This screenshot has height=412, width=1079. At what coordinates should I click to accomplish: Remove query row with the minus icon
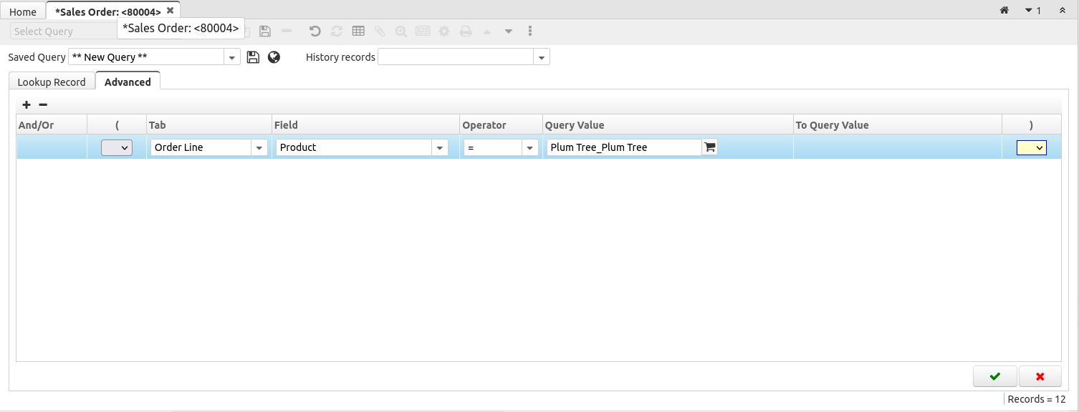(x=43, y=104)
